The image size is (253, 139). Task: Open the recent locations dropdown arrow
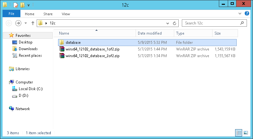click(26, 23)
